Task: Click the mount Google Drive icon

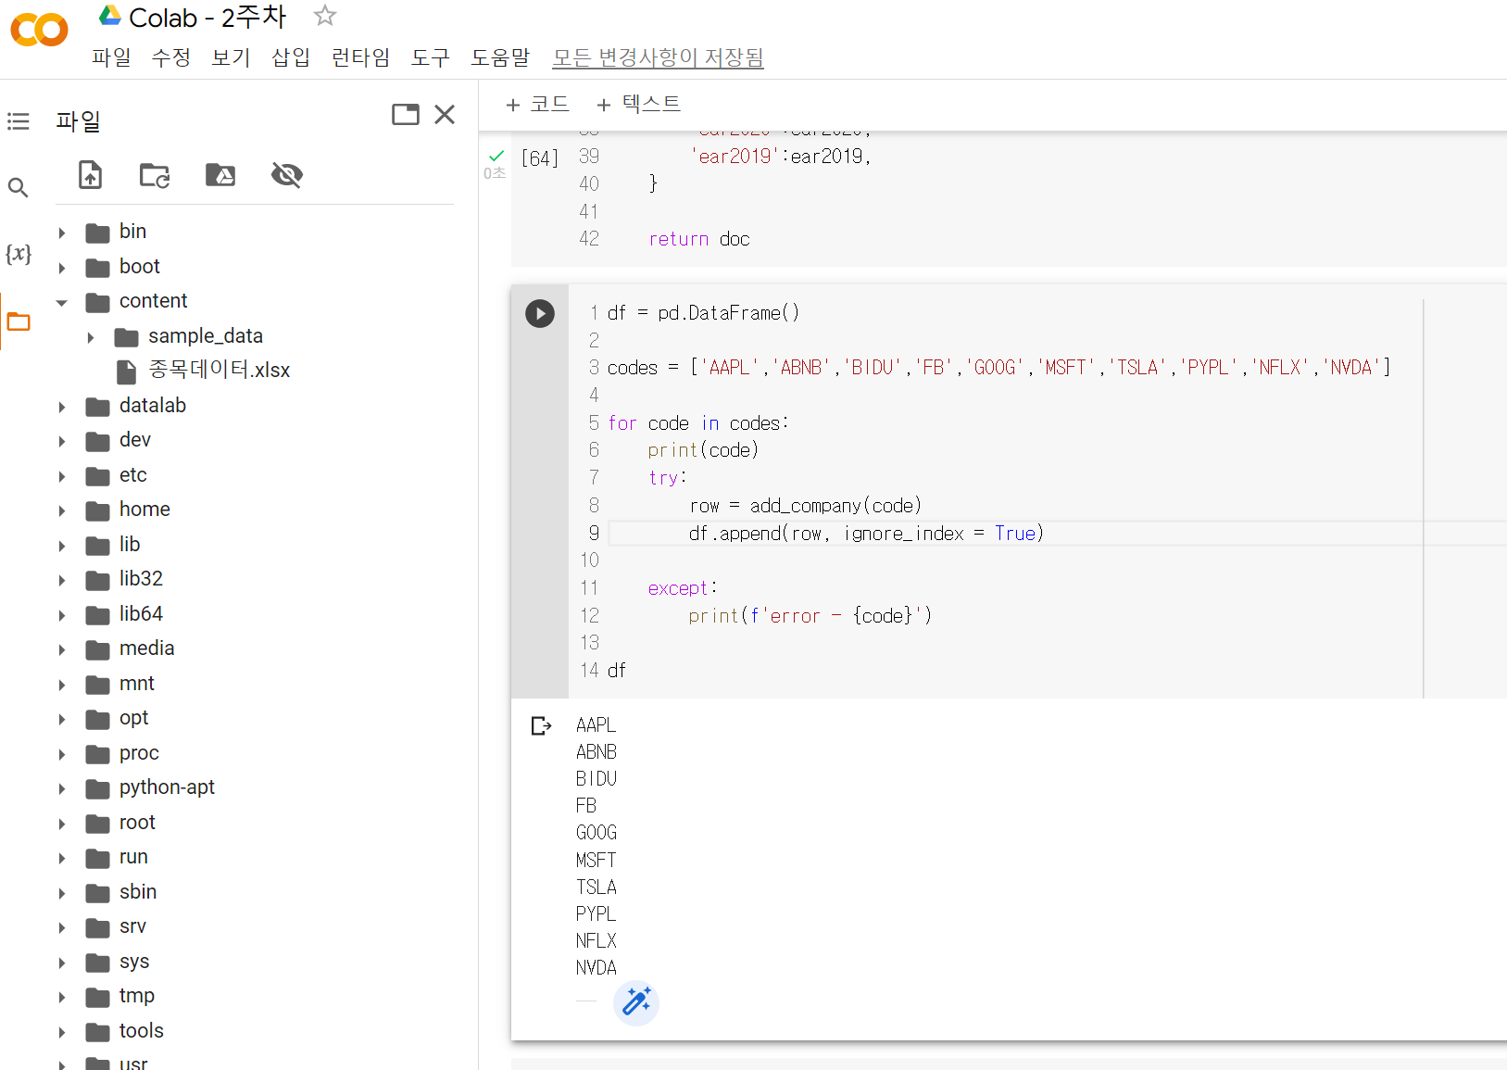Action: (x=220, y=174)
